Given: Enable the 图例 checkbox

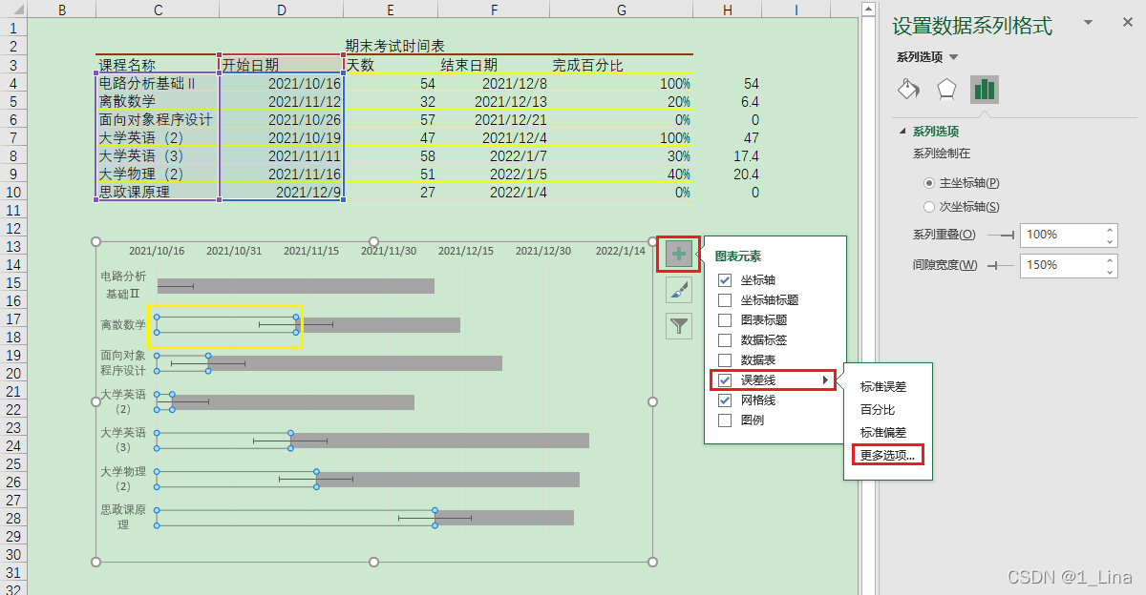Looking at the screenshot, I should pos(725,421).
